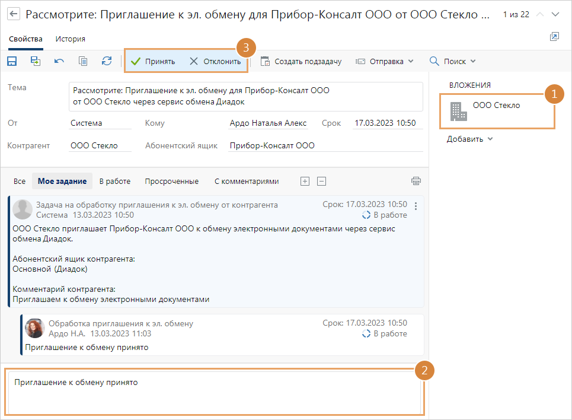Click the Save diskette icon
The height and width of the screenshot is (420, 572).
(x=11, y=61)
